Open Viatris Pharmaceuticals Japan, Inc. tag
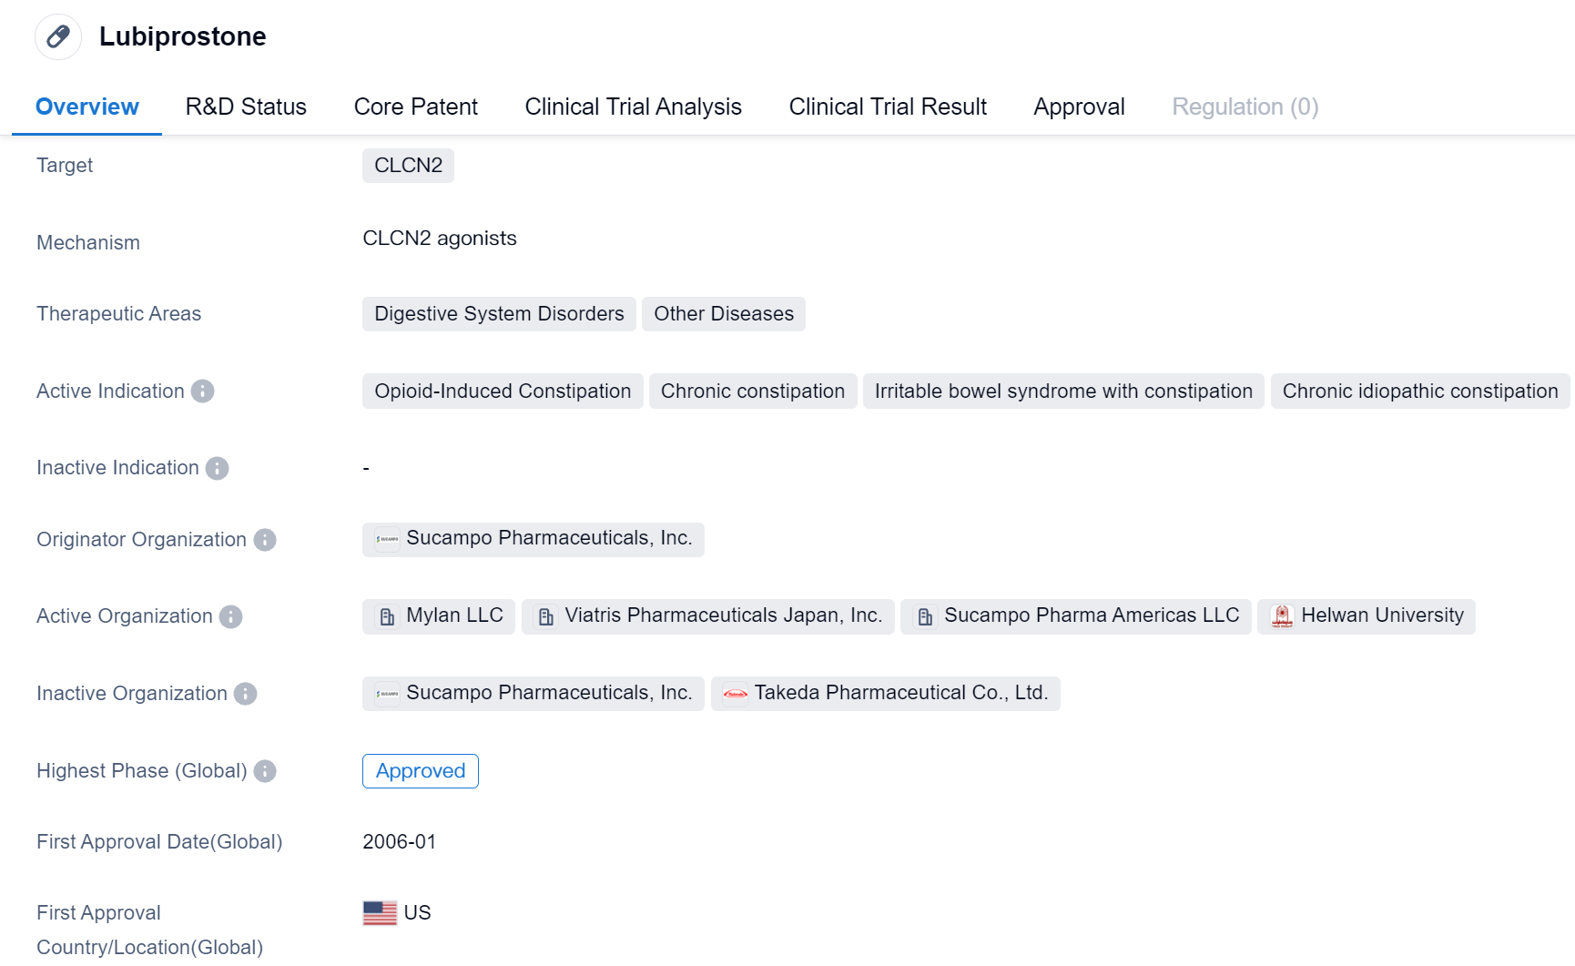Image resolution: width=1575 pixels, height=966 pixels. [x=707, y=616]
